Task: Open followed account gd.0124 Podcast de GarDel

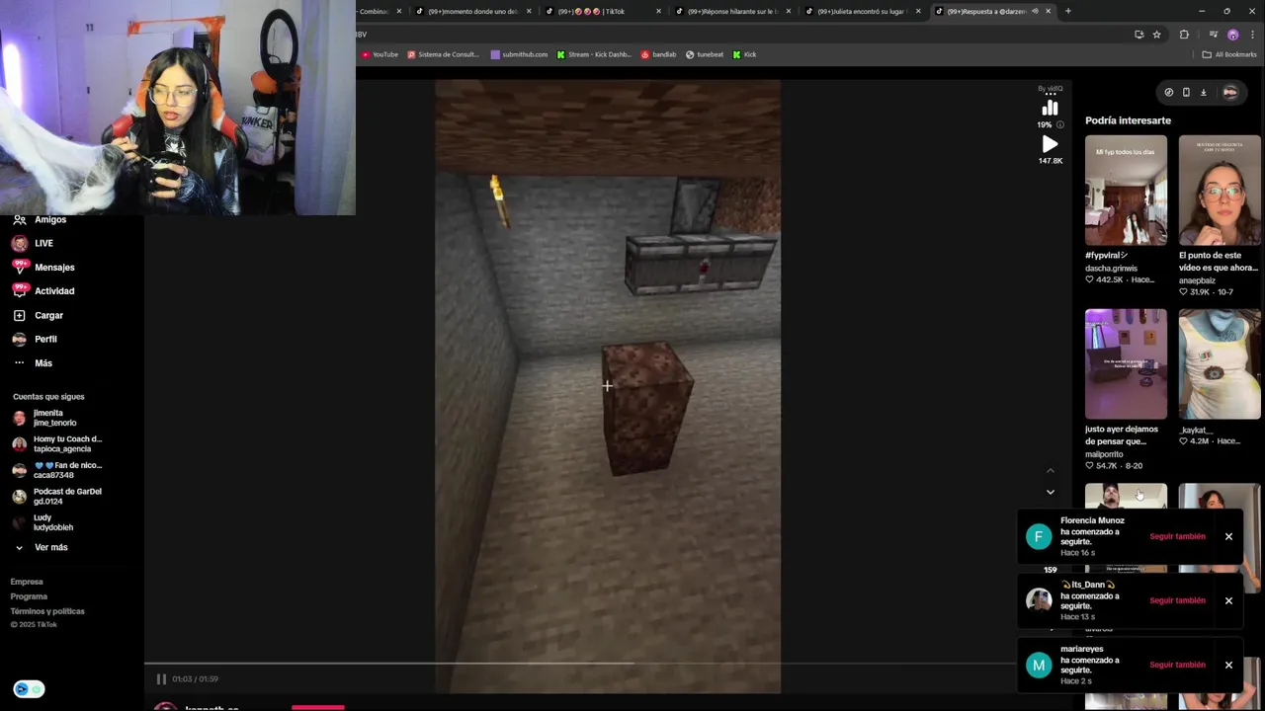Action: 56,496
